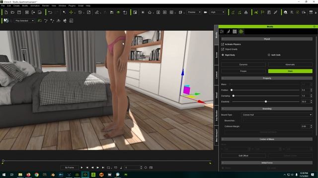Viewport: 318px width, 178px height.
Task: Open the Physics tab icon in Modify panel
Action: coord(241,32)
